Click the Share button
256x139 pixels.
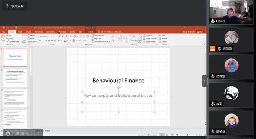pyautogui.click(x=200, y=32)
